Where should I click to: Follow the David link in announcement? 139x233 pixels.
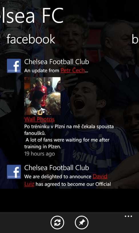pos(100,177)
